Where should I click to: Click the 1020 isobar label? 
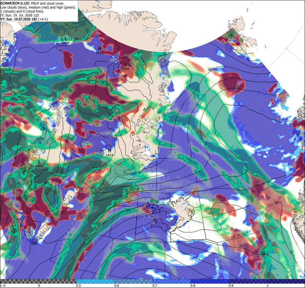(x=299, y=247)
